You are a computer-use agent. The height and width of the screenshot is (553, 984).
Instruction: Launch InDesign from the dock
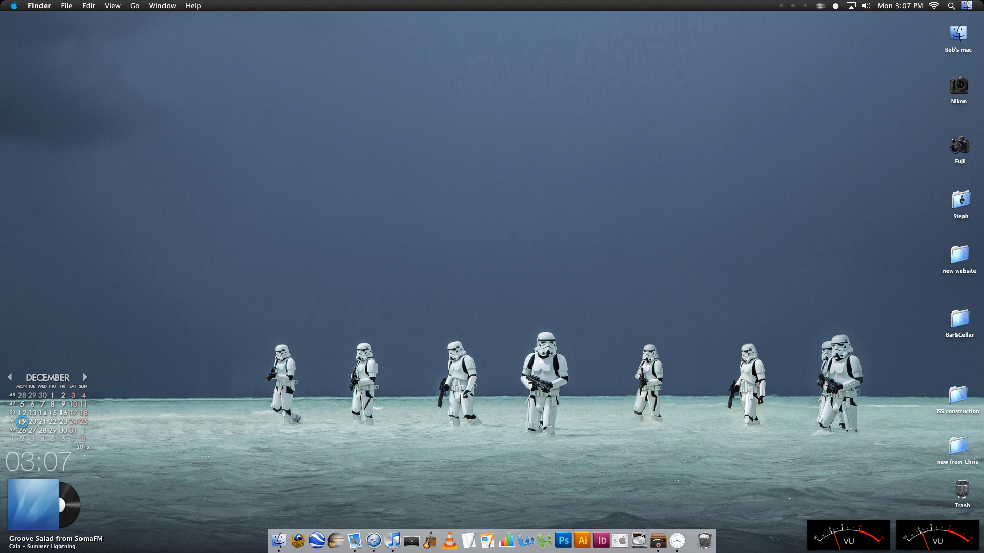coord(601,540)
